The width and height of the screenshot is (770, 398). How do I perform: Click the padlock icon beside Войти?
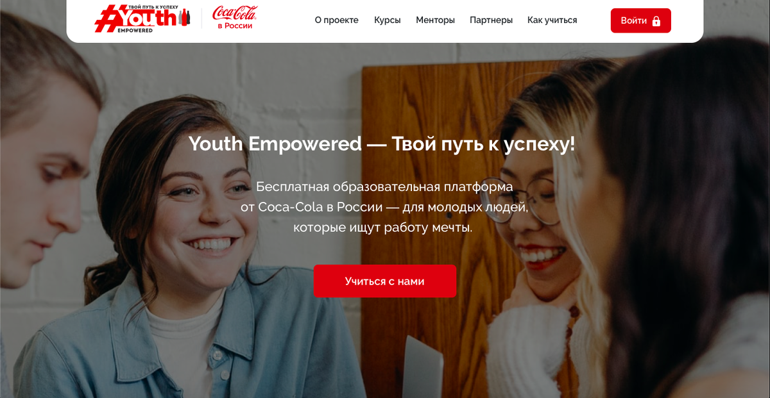(656, 21)
